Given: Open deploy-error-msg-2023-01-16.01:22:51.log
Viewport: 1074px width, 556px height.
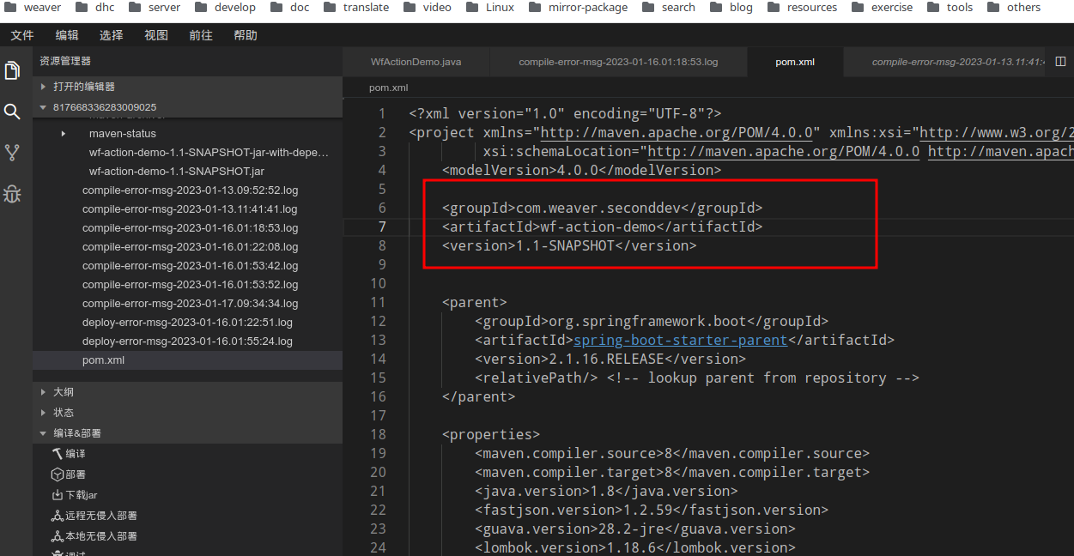Looking at the screenshot, I should click(187, 323).
